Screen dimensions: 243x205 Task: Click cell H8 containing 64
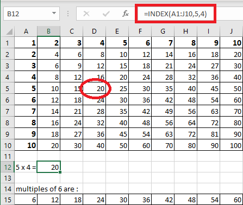tap(186, 123)
